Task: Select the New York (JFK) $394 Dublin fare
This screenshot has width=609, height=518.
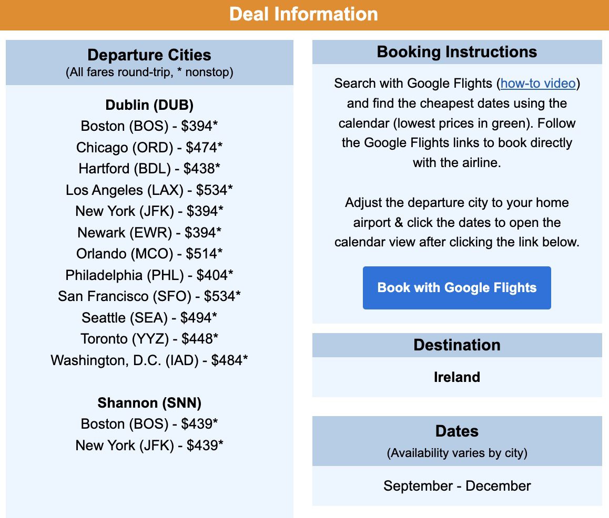Action: pyautogui.click(x=149, y=211)
